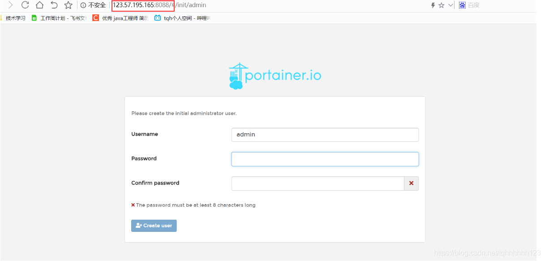Click the lightning speed-mode icon
The width and height of the screenshot is (545, 261).
[433, 5]
